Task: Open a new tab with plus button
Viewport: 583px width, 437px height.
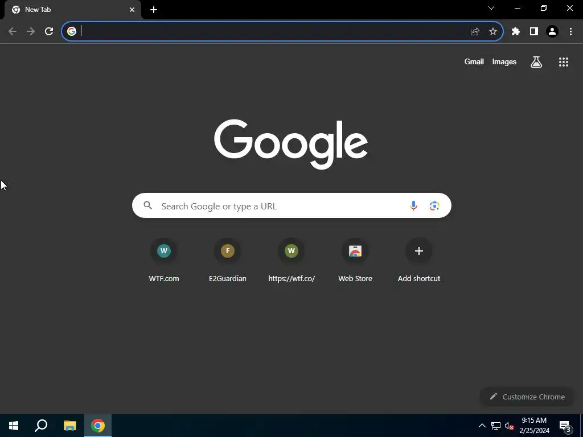Action: (154, 10)
